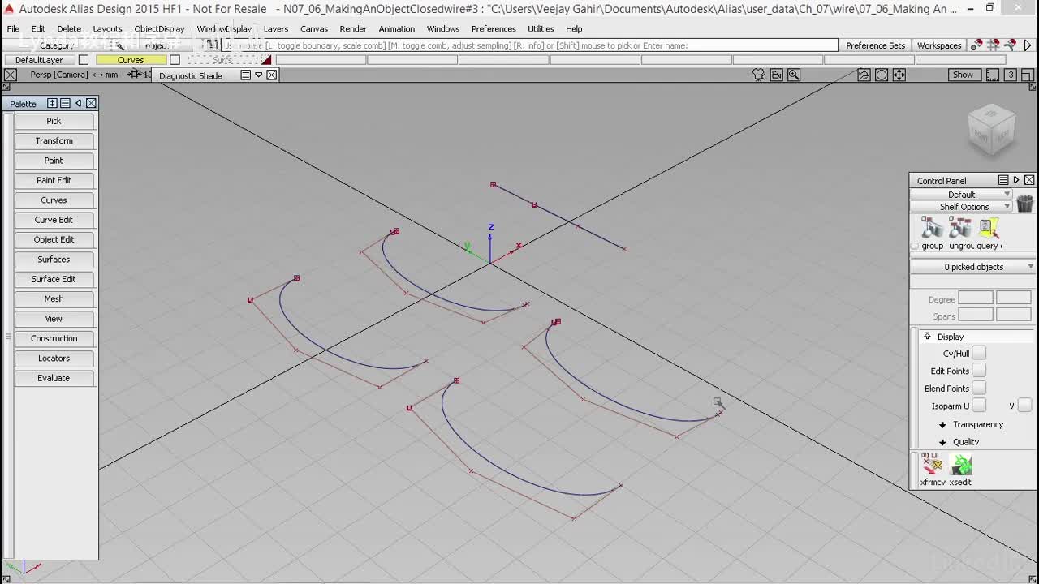The width and height of the screenshot is (1039, 584).
Task: Click the tumble/orbit view icon
Action: [x=864, y=75]
